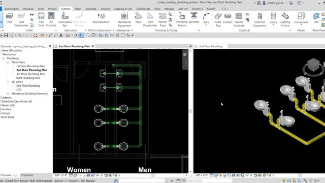The width and height of the screenshot is (325, 183).
Task: Open the 3rd Floor Plumbing Plan view
Action: [30, 74]
